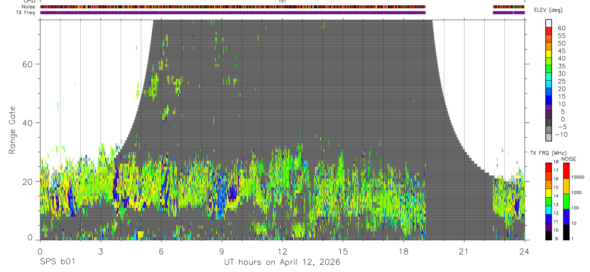Click the '1000' label on the NOISE scale
This screenshot has height=272, width=590.
click(x=577, y=192)
